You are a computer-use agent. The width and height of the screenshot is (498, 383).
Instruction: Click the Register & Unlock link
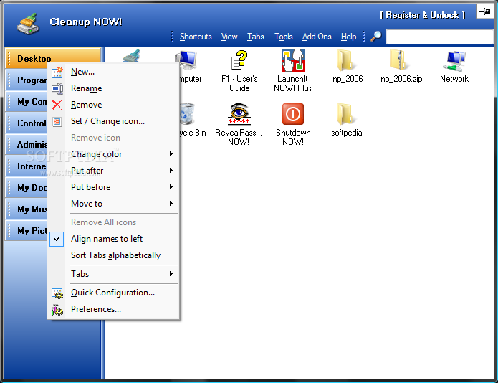[423, 15]
